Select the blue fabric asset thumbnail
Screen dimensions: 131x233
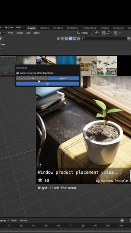pos(66,60)
